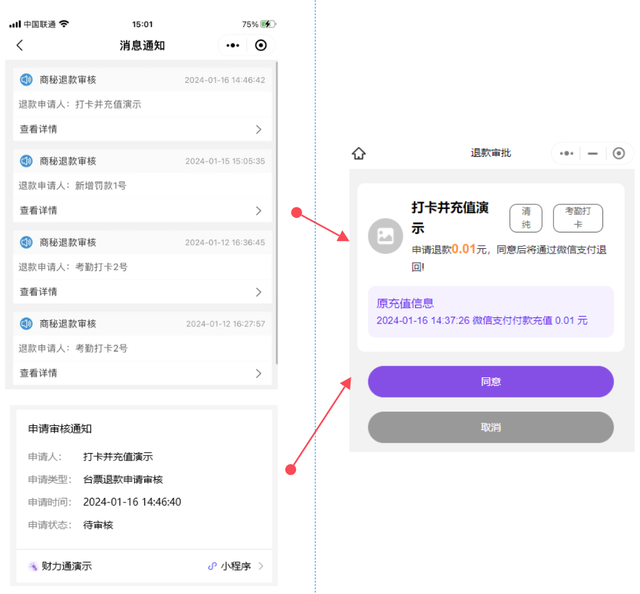
Task: Tap the 原充值信息 panel
Action: point(490,311)
